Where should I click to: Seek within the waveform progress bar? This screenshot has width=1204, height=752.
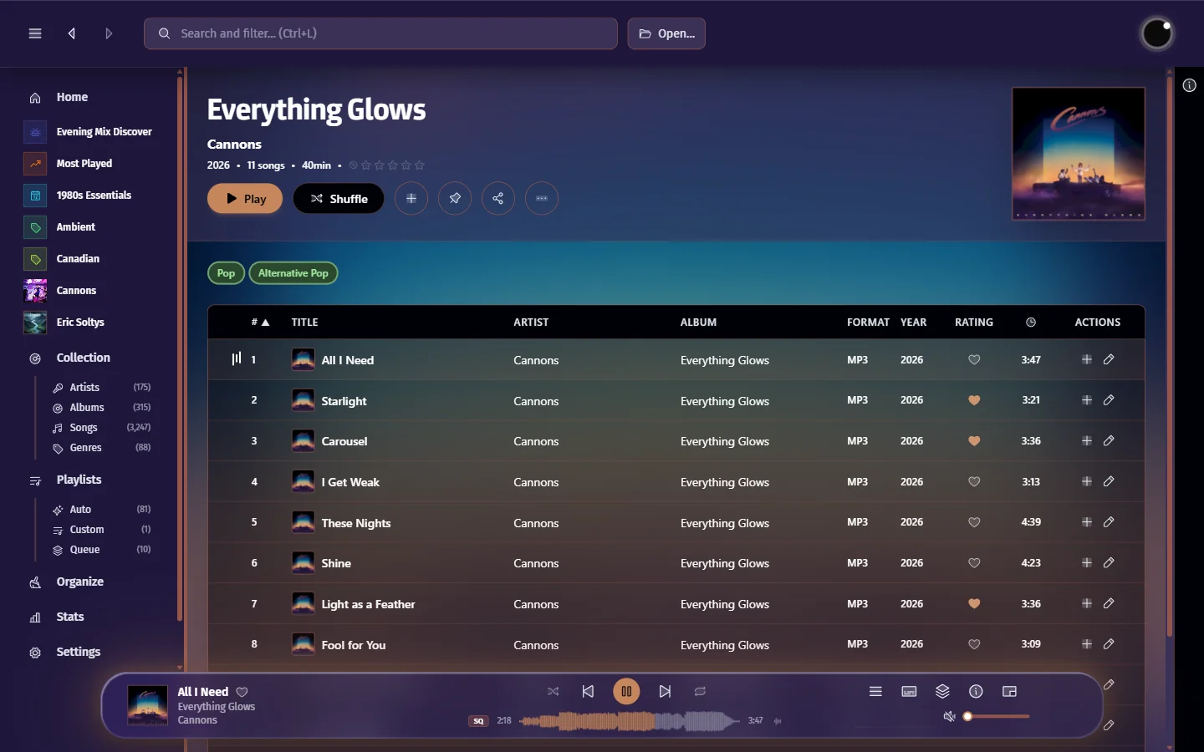click(x=630, y=720)
